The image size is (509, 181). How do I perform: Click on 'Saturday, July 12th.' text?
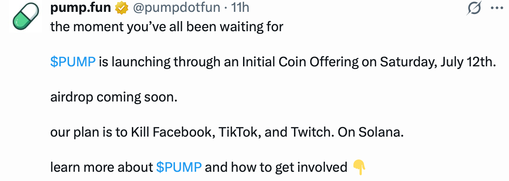point(438,62)
